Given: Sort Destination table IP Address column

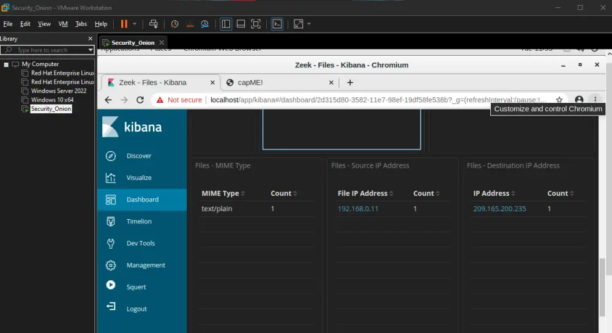Looking at the screenshot, I should (x=494, y=193).
